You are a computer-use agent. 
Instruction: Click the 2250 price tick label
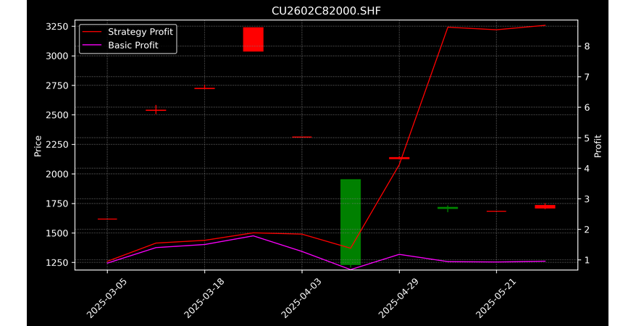(x=57, y=145)
